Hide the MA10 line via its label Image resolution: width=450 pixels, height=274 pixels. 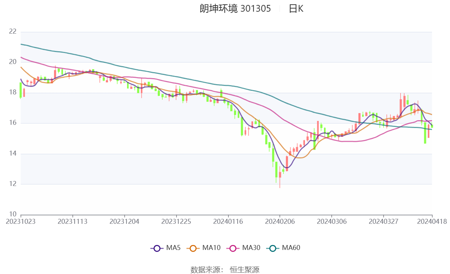pyautogui.click(x=211, y=248)
